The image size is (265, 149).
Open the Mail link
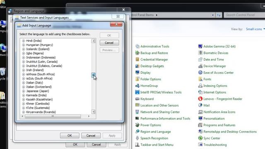[207, 106]
